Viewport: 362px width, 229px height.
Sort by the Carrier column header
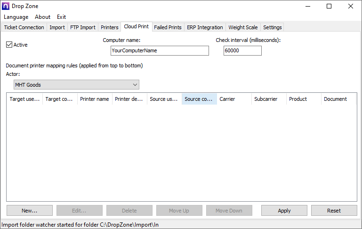234,99
